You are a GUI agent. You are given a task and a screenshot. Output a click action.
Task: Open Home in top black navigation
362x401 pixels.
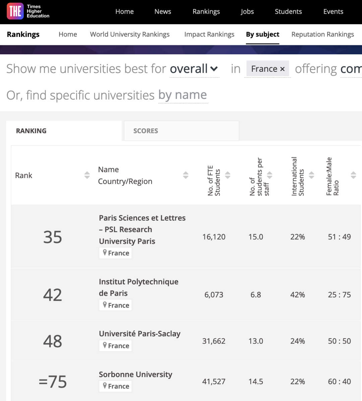124,11
